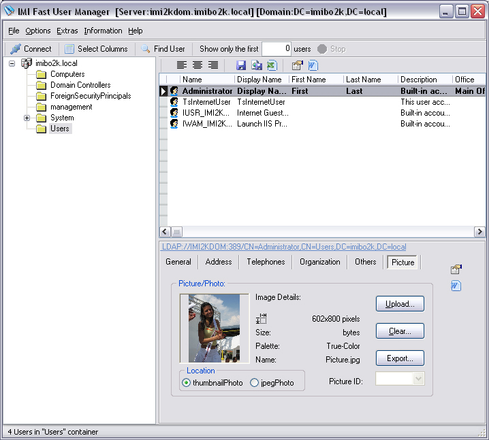Click the Display Name column header
489x440 pixels.
pos(262,80)
